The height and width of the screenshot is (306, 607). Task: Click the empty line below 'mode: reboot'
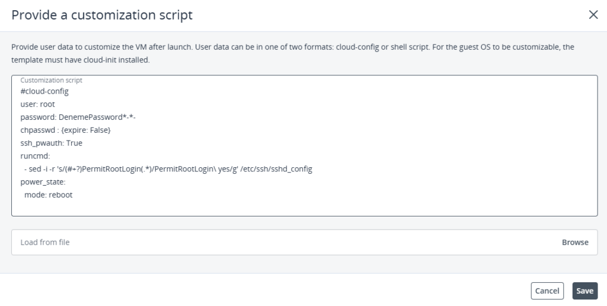pyautogui.click(x=178, y=206)
